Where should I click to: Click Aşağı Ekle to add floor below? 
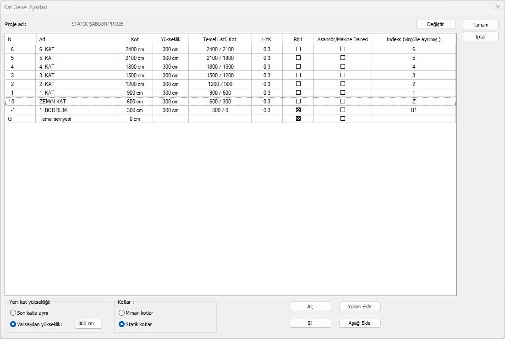pyautogui.click(x=360, y=323)
